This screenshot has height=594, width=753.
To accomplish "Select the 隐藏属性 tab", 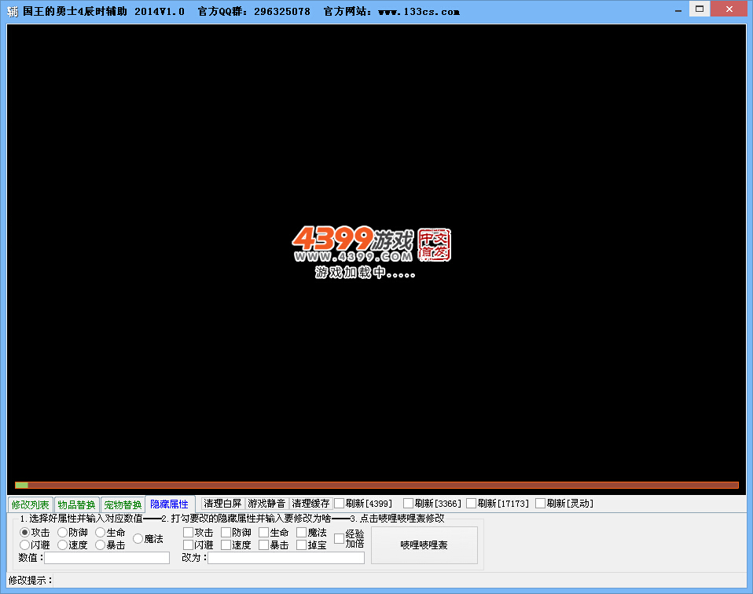I will 170,504.
